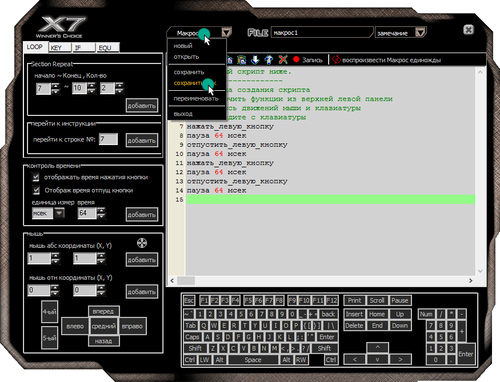
Task: Click the Num key on numeric keypad
Action: click(426, 314)
